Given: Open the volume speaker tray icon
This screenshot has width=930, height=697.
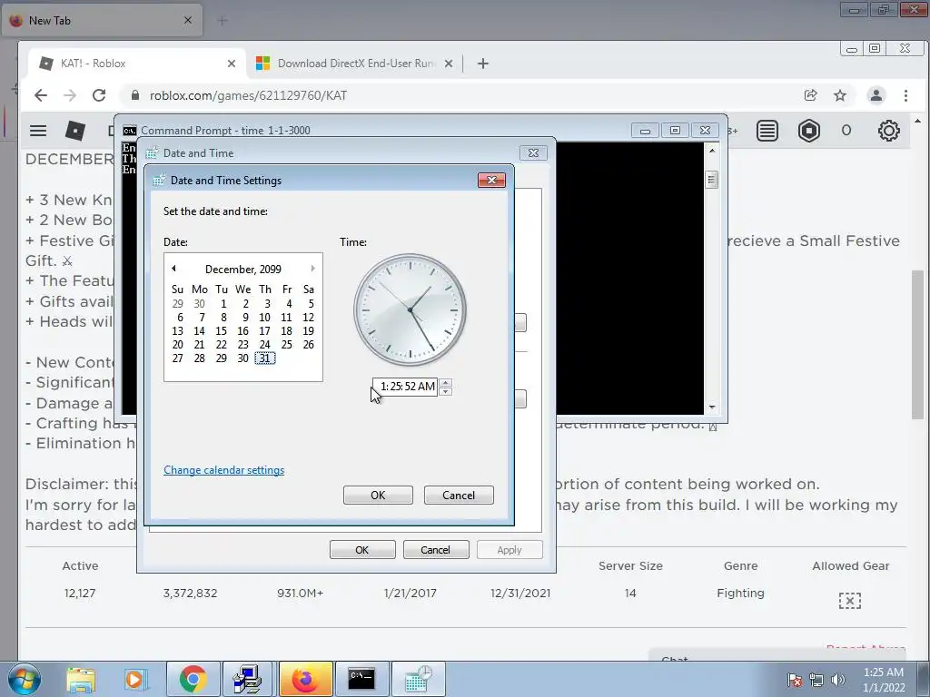Looking at the screenshot, I should point(838,680).
